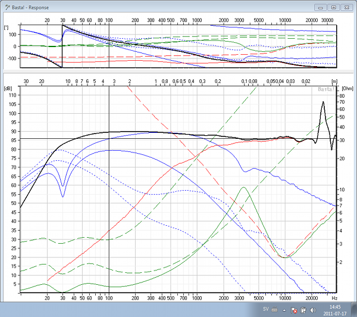This screenshot has height=317, width=357.
Task: Click the Basta! app icon in title bar
Action: point(6,8)
